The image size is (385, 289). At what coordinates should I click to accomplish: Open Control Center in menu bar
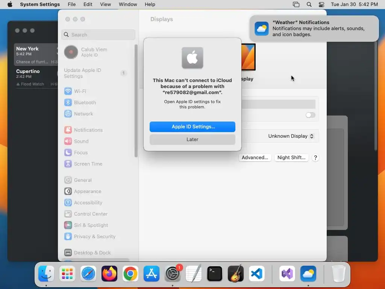[x=321, y=5]
